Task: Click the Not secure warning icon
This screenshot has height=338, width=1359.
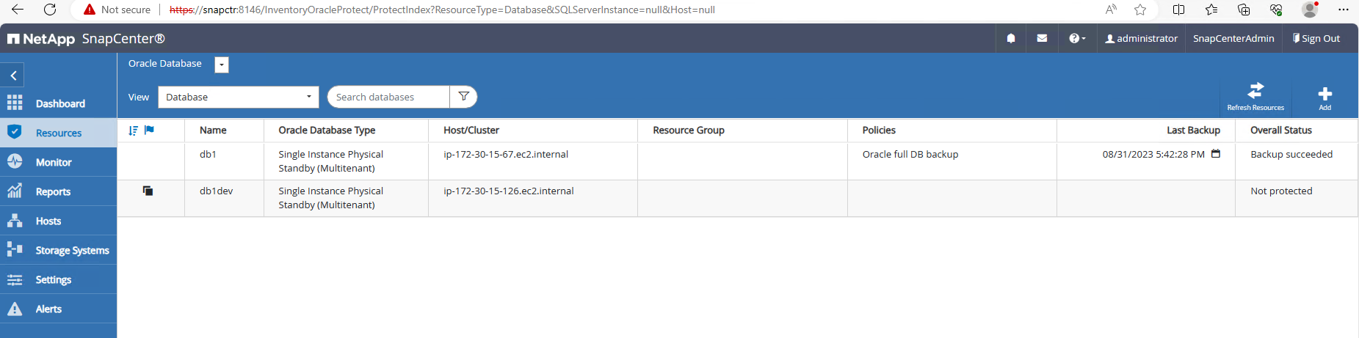Action: coord(90,10)
